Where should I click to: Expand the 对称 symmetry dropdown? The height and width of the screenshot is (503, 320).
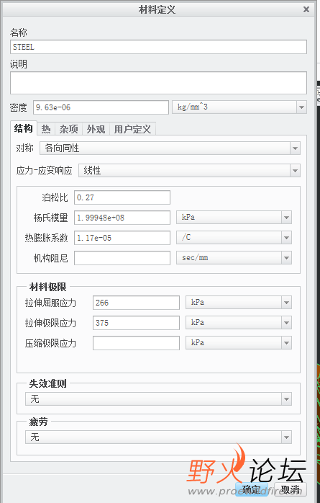170,148
